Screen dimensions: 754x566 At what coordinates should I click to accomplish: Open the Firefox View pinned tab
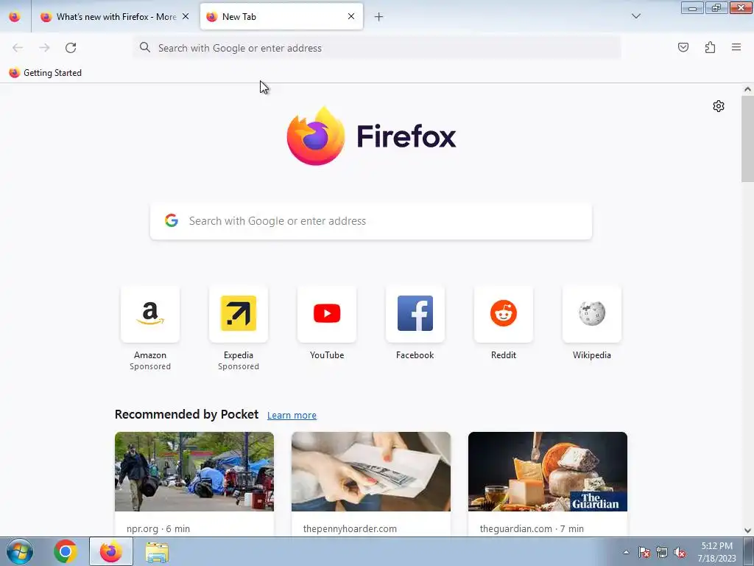tap(15, 17)
